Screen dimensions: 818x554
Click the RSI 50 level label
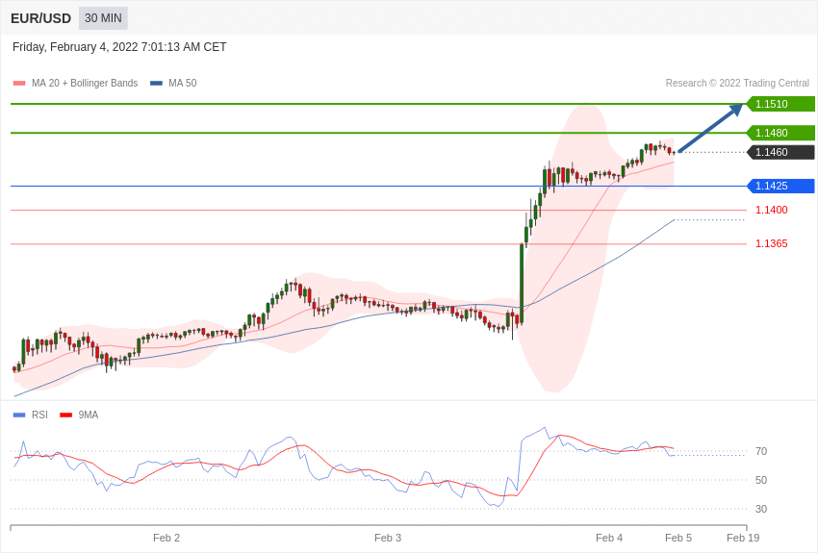761,480
